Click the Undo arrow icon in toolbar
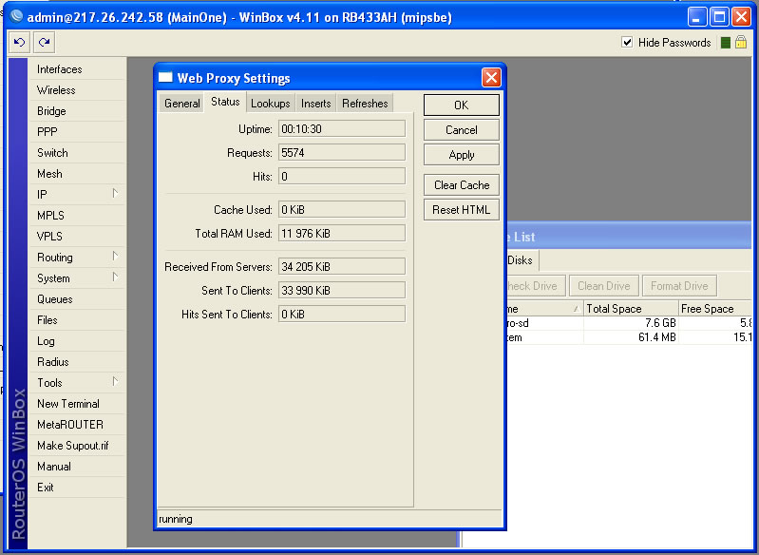The width and height of the screenshot is (759, 555). tap(19, 43)
